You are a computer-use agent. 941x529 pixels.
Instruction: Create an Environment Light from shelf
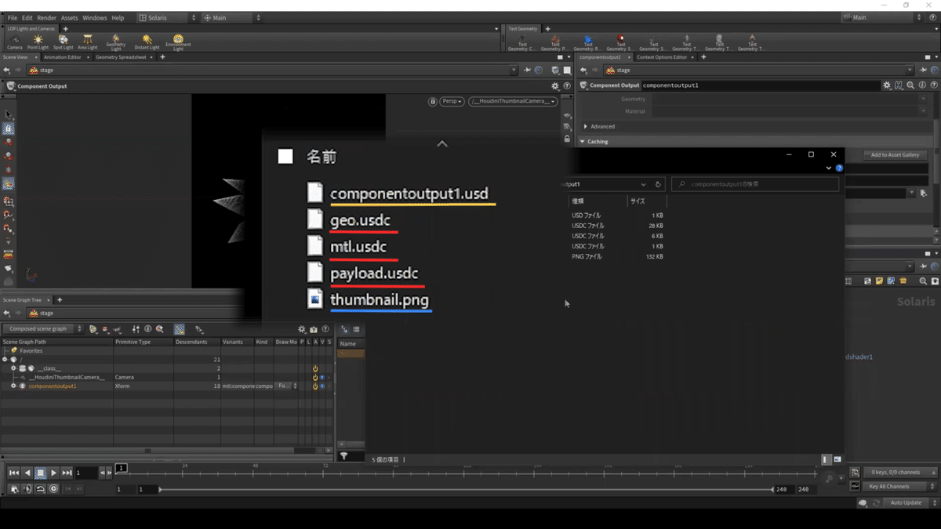178,42
